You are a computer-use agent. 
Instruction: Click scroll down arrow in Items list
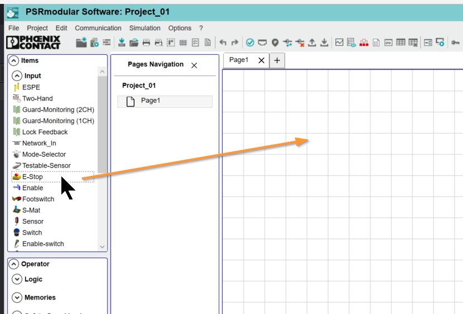point(102,246)
